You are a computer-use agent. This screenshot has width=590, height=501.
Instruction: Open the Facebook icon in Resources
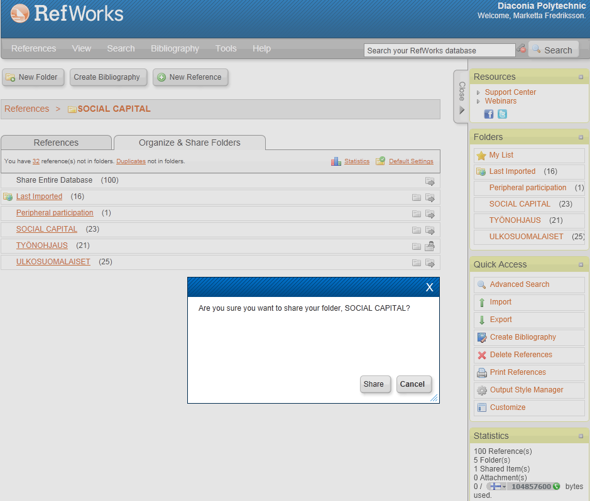click(488, 114)
